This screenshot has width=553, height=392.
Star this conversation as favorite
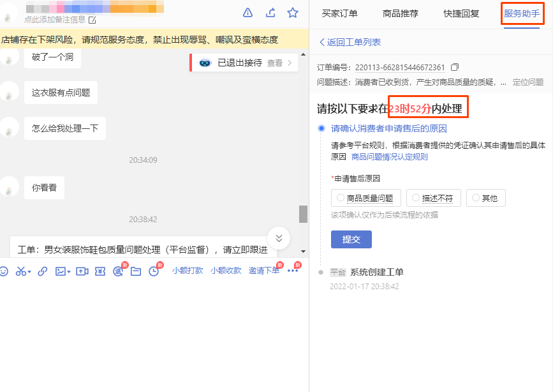click(293, 12)
